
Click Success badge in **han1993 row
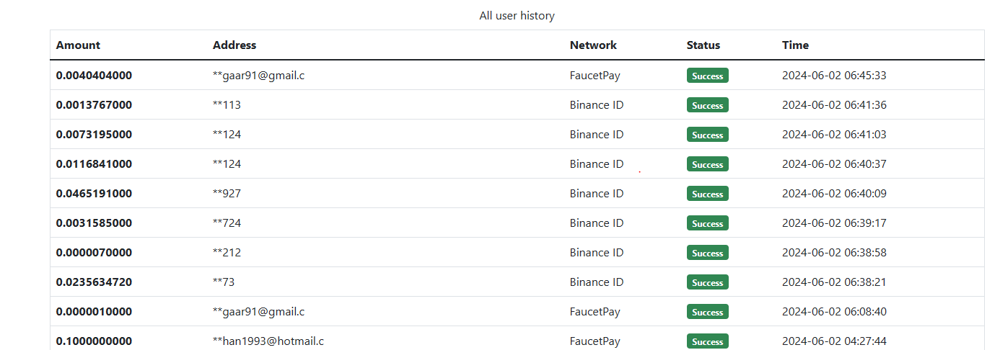point(708,341)
